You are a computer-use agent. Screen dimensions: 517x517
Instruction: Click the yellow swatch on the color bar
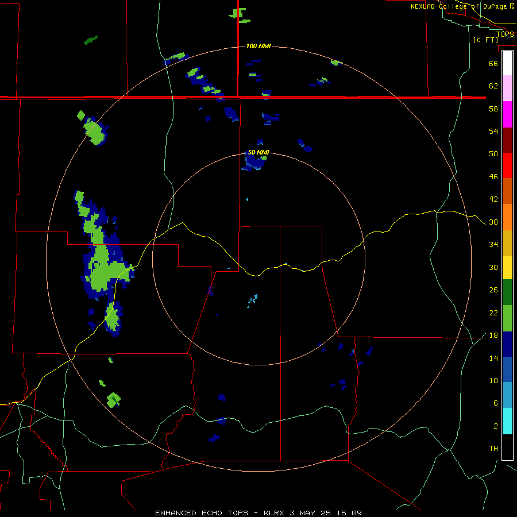coord(507,268)
